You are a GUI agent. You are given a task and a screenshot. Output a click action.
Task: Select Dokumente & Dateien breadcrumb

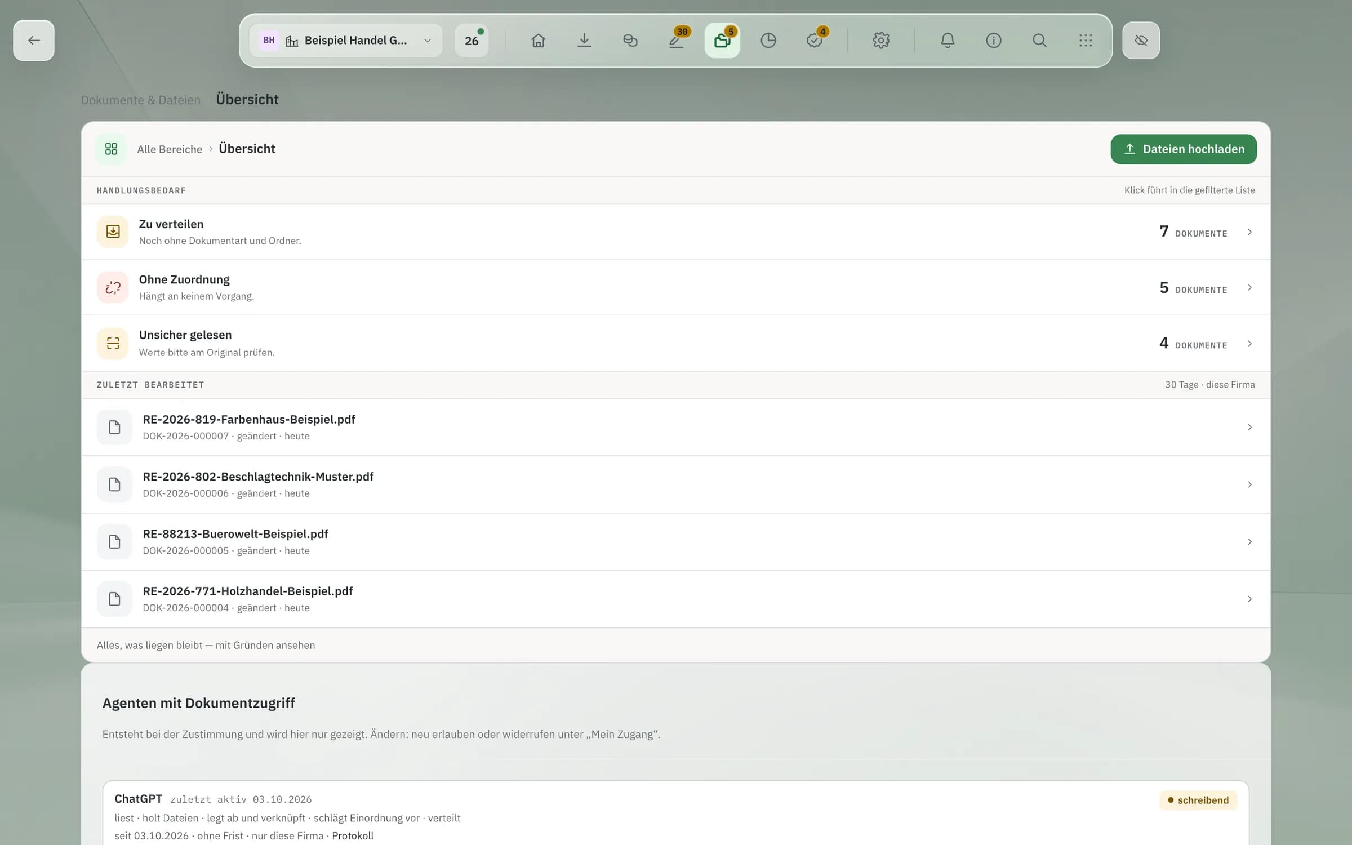pyautogui.click(x=141, y=100)
